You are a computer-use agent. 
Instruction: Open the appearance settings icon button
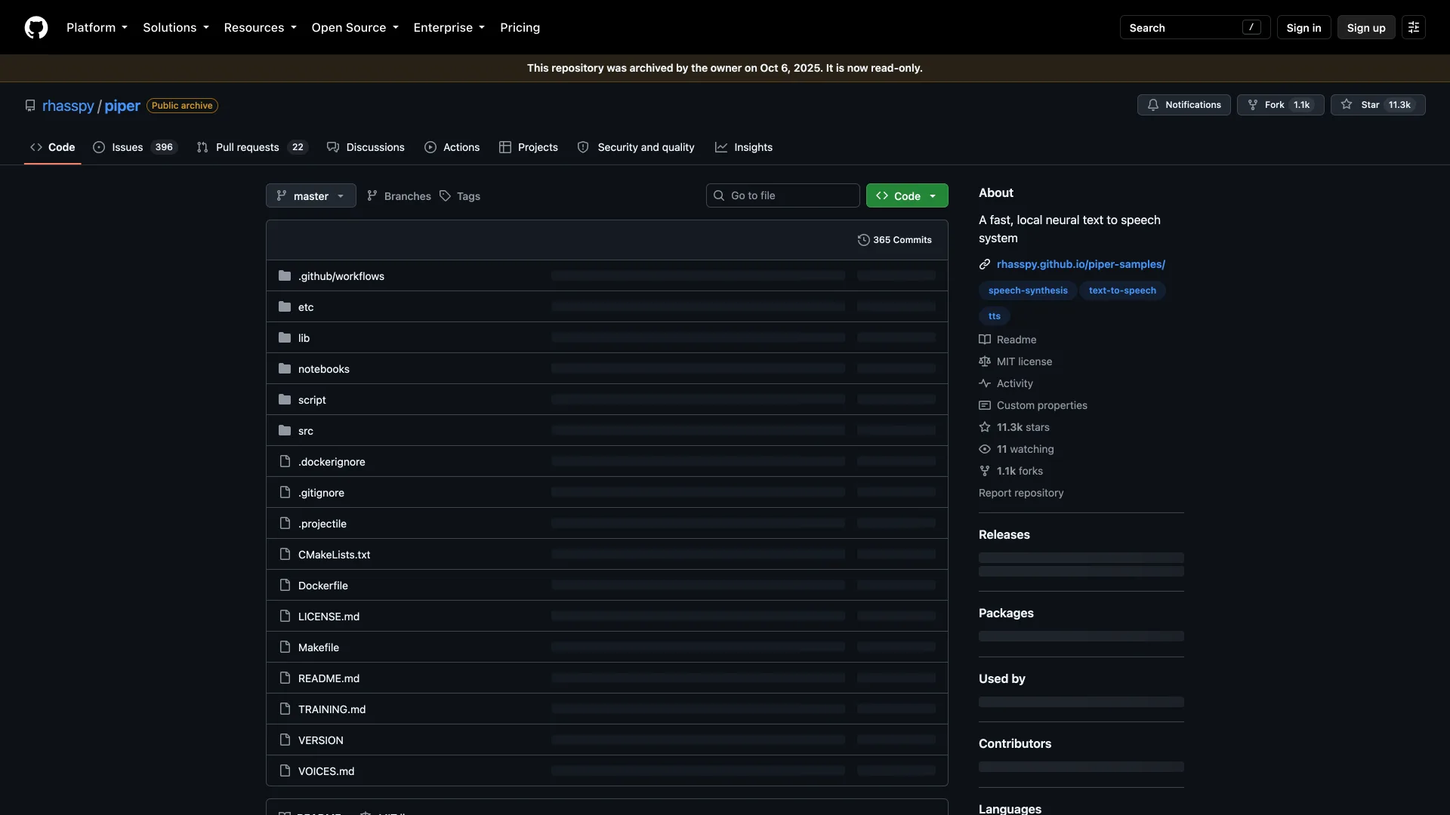pos(1414,28)
